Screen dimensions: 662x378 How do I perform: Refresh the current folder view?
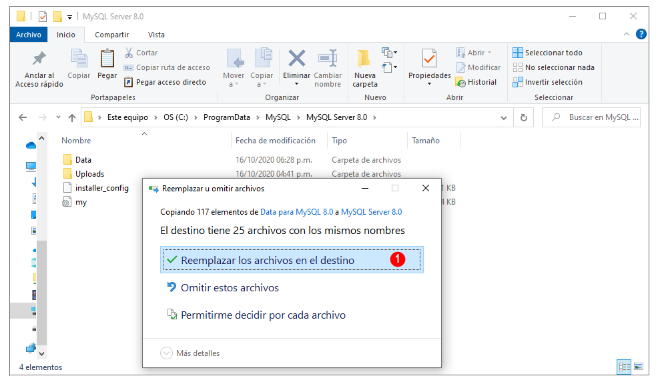pyautogui.click(x=523, y=118)
